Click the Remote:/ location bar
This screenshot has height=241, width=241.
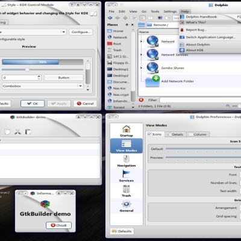[x=163, y=25]
